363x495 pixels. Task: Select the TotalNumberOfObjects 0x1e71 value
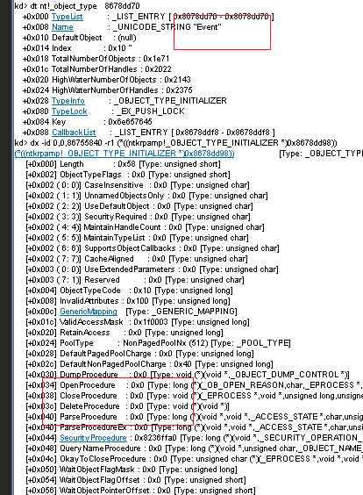point(156,59)
